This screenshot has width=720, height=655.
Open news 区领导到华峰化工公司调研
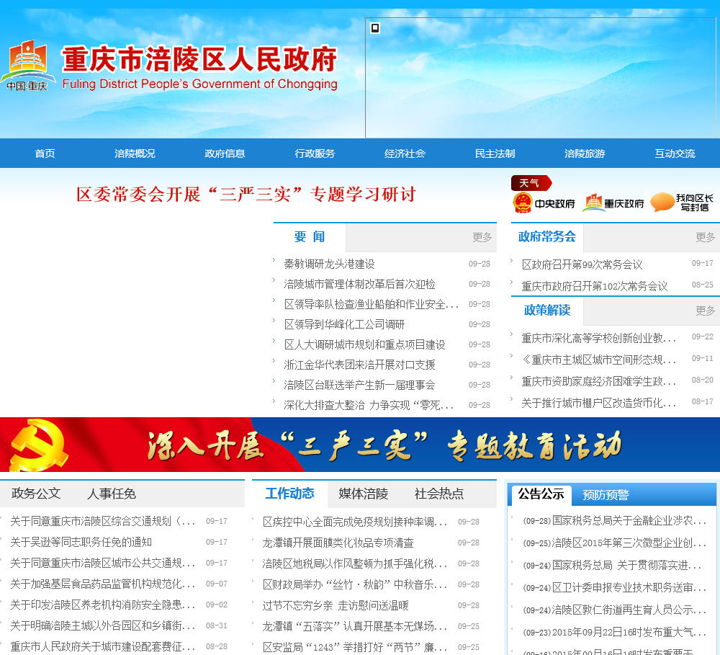pos(344,324)
